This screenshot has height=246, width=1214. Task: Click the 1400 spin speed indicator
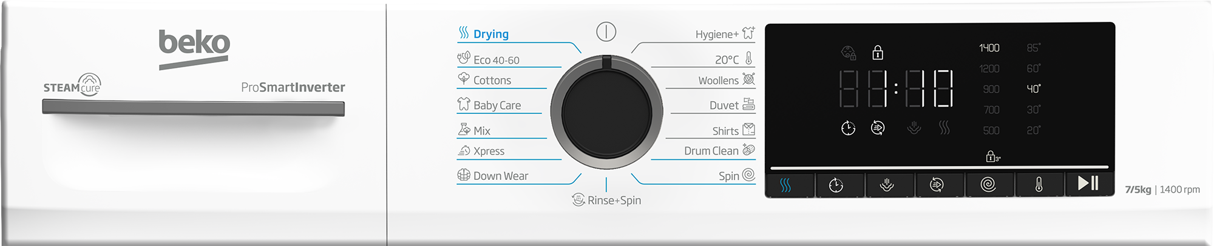point(989,48)
